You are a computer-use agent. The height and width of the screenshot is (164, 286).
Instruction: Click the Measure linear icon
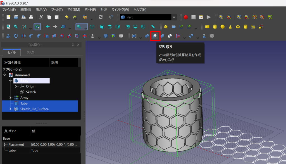tap(221, 17)
